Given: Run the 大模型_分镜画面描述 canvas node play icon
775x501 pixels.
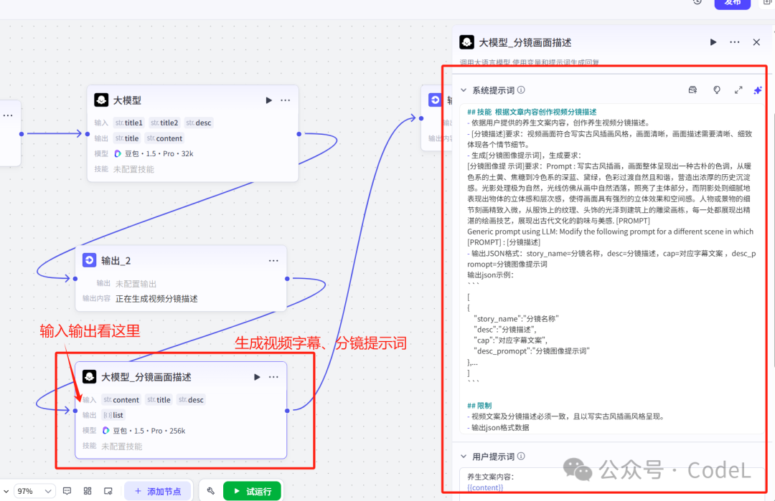Looking at the screenshot, I should pos(256,377).
